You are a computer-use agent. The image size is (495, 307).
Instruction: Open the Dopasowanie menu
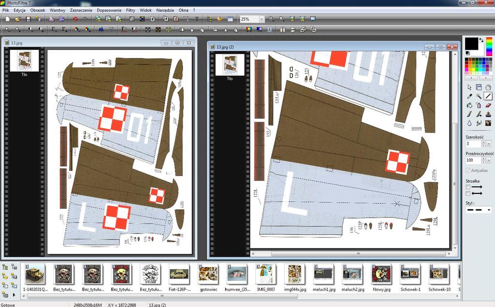click(x=109, y=10)
